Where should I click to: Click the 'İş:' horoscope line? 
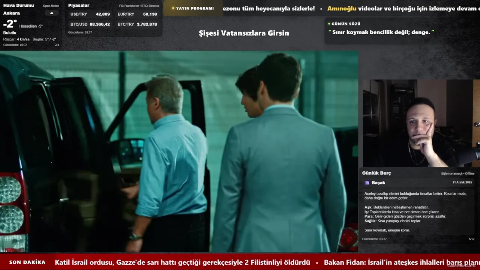[402, 212]
